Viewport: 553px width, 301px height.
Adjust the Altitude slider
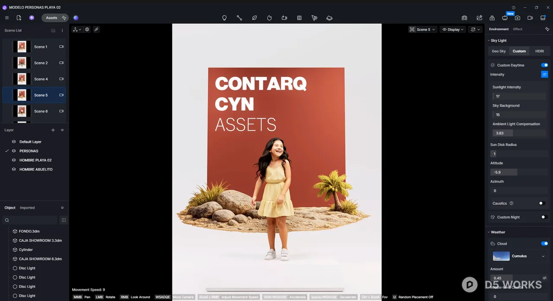pos(519,172)
